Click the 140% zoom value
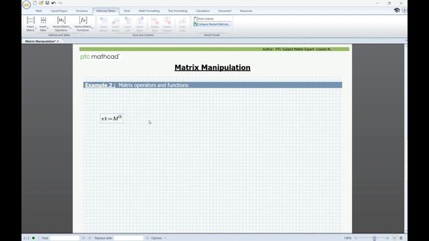The image size is (429, 241). pyautogui.click(x=348, y=238)
